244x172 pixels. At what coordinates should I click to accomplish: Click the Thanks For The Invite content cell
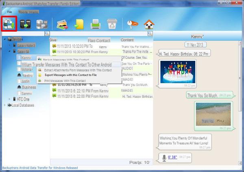pyautogui.click(x=137, y=52)
